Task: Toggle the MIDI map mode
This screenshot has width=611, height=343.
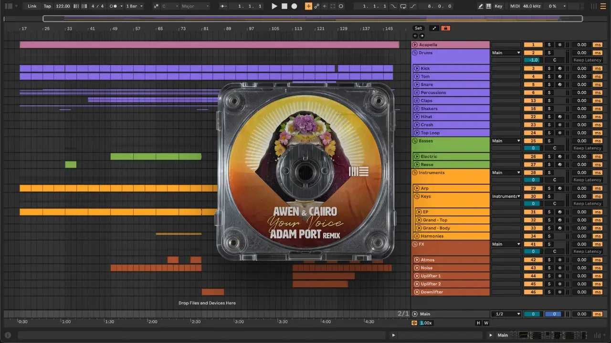Action: click(515, 6)
